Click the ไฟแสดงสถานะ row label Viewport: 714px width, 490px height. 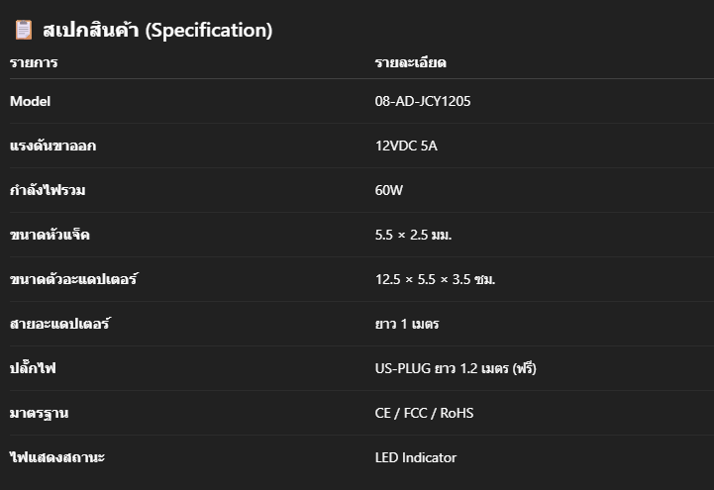[x=57, y=457]
